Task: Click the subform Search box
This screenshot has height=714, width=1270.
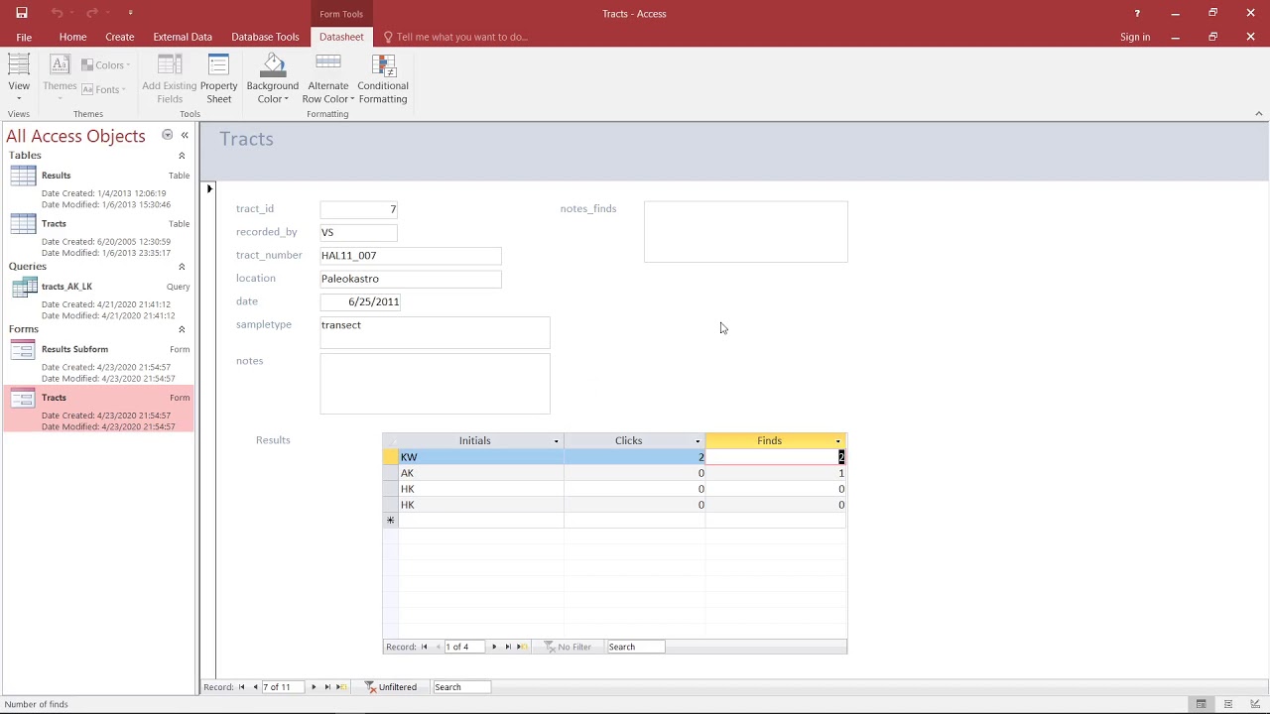Action: click(635, 647)
